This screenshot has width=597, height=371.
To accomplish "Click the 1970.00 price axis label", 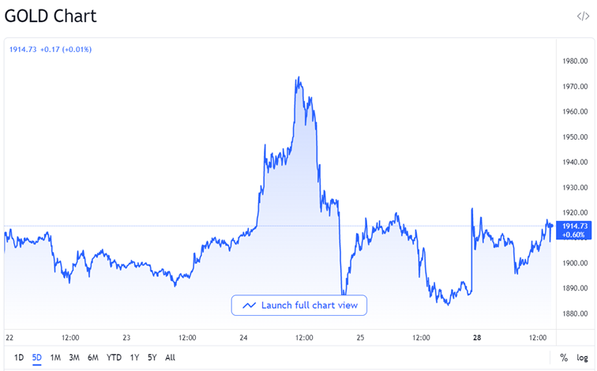I will pos(574,86).
